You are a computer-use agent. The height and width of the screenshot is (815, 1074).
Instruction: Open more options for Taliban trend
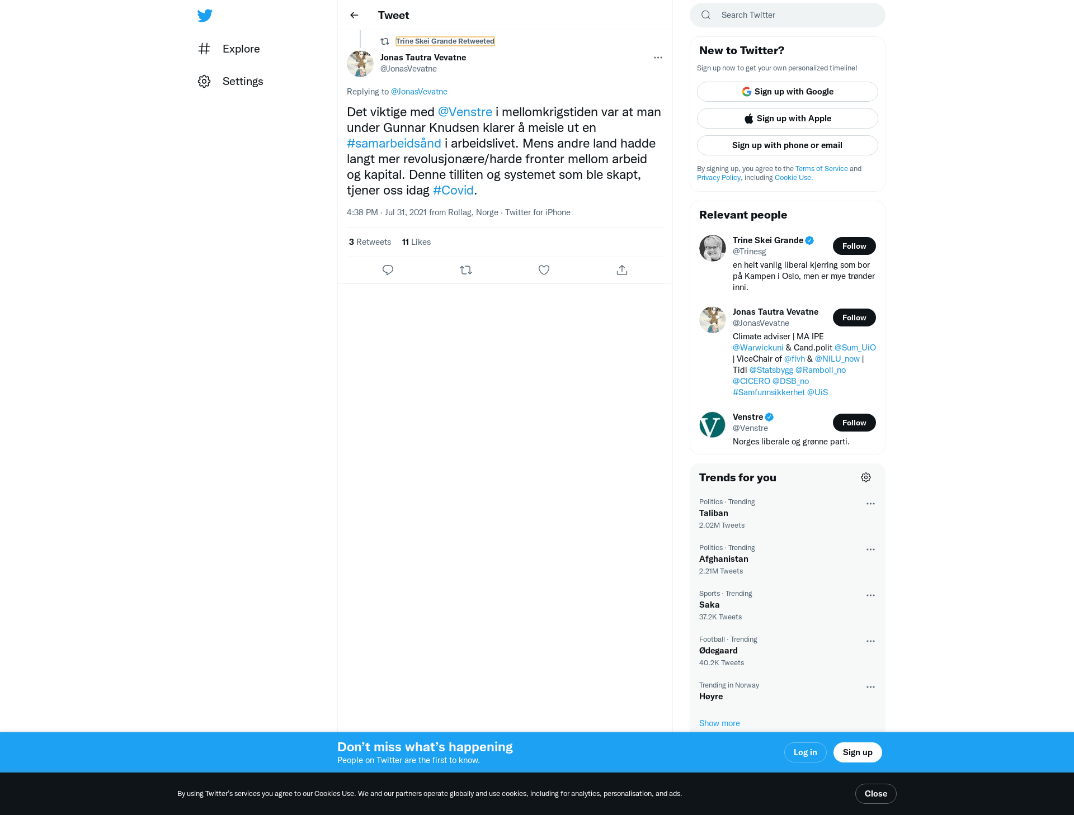pyautogui.click(x=870, y=504)
